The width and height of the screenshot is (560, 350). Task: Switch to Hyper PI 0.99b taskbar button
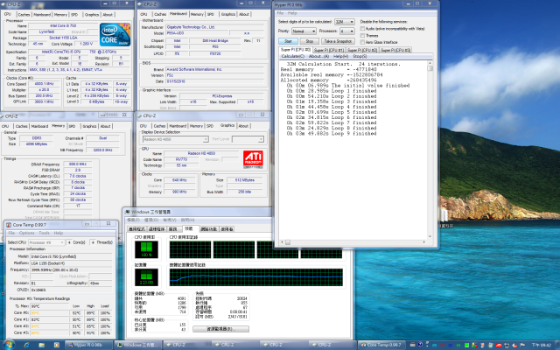pos(88,345)
